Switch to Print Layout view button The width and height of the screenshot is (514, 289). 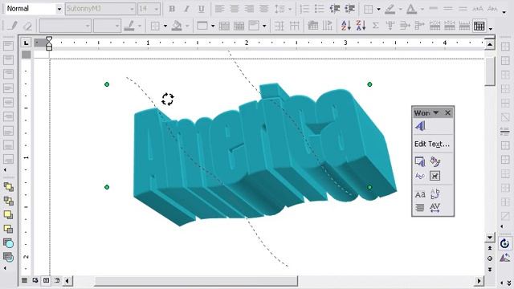click(x=46, y=280)
